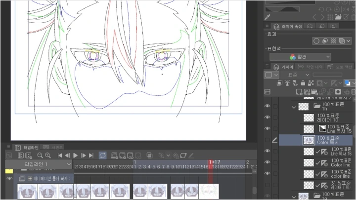The width and height of the screenshot is (356, 200).
Task: Step back to previous frame
Action: tap(67, 156)
